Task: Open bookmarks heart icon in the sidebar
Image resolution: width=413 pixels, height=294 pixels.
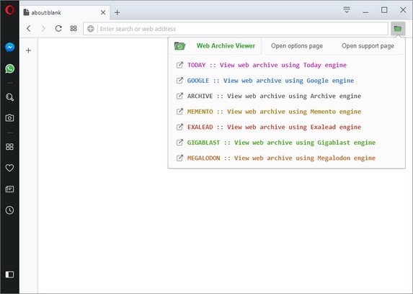Action: pos(10,168)
